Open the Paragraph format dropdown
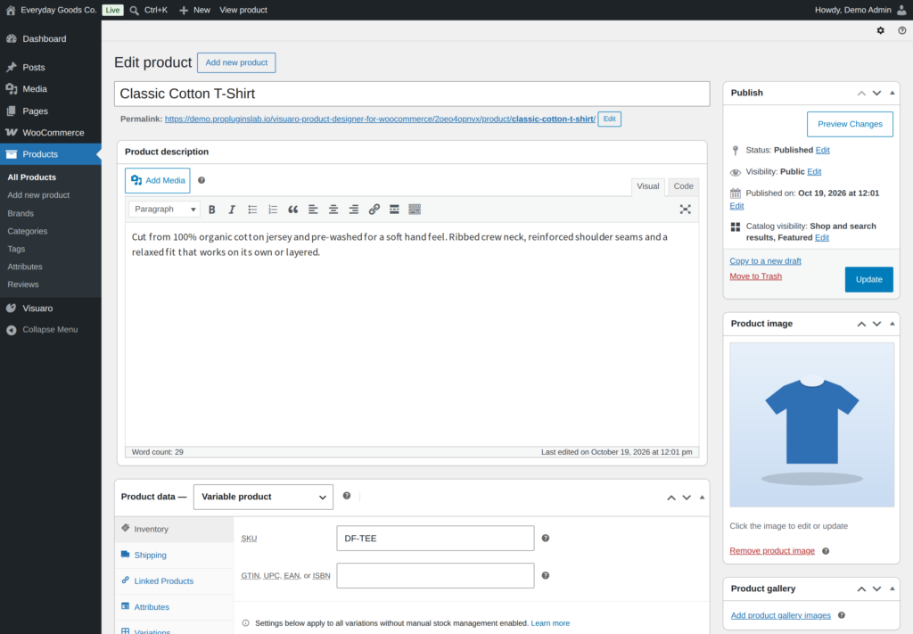The image size is (913, 634). point(164,209)
